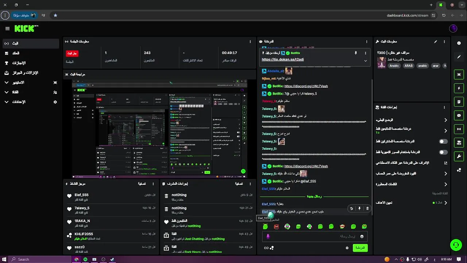Reload the page in the browser
The width and height of the screenshot is (467, 263).
(x=444, y=15)
